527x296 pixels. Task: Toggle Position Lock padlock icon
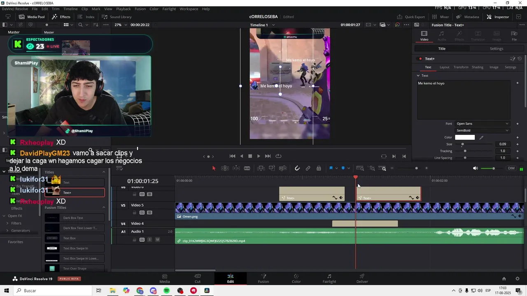[319, 168]
